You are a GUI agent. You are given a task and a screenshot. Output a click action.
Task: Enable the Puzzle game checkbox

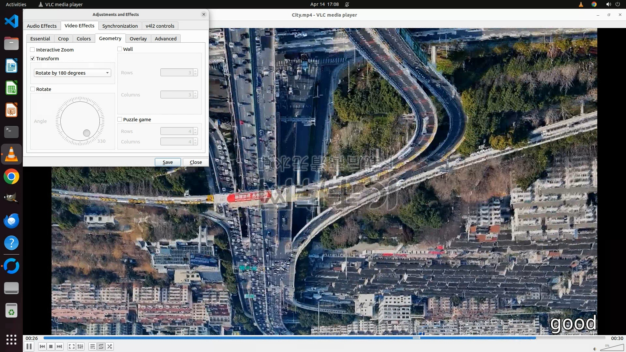click(120, 119)
